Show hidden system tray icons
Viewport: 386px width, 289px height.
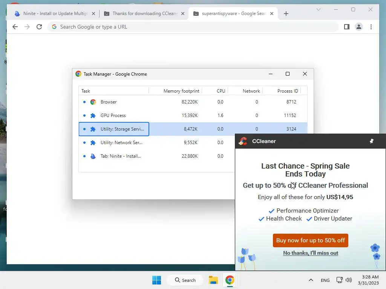tap(311, 280)
